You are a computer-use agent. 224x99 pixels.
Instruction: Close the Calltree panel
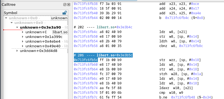pyautogui.click(x=69, y=5)
